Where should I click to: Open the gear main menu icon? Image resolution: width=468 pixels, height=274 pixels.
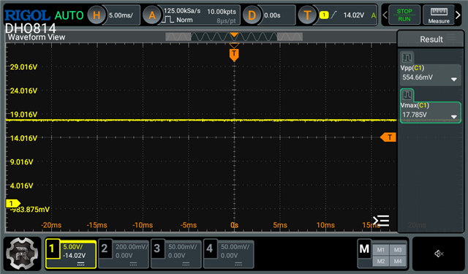tap(22, 254)
